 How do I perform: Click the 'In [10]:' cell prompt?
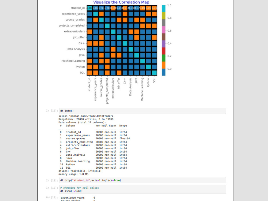(52, 111)
